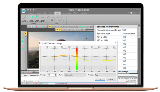This screenshot has width=160, height=92.
Task: Click the red X delete icon in edit toolbar
Action: point(36,27)
